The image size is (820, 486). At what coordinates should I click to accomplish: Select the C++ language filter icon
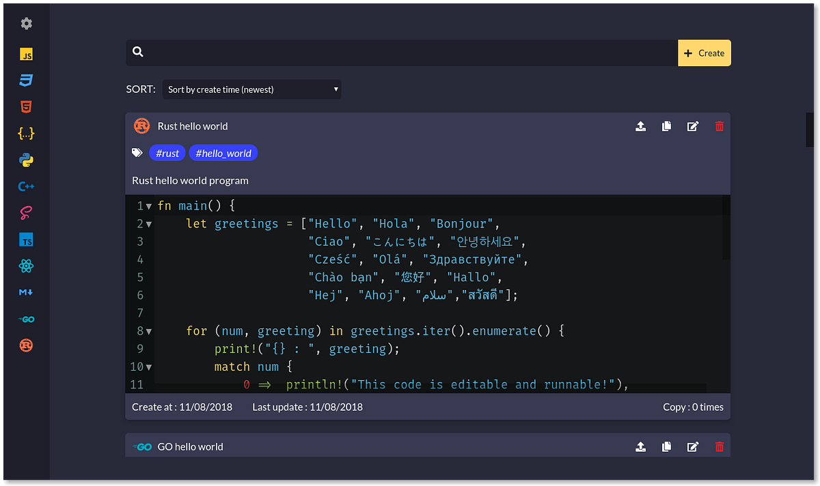coord(26,186)
